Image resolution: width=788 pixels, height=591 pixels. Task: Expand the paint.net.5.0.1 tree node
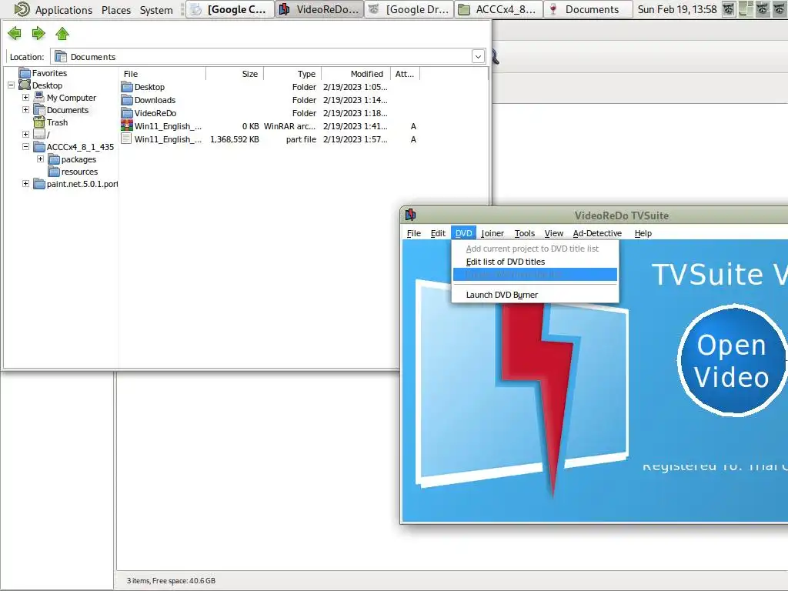pyautogui.click(x=25, y=183)
